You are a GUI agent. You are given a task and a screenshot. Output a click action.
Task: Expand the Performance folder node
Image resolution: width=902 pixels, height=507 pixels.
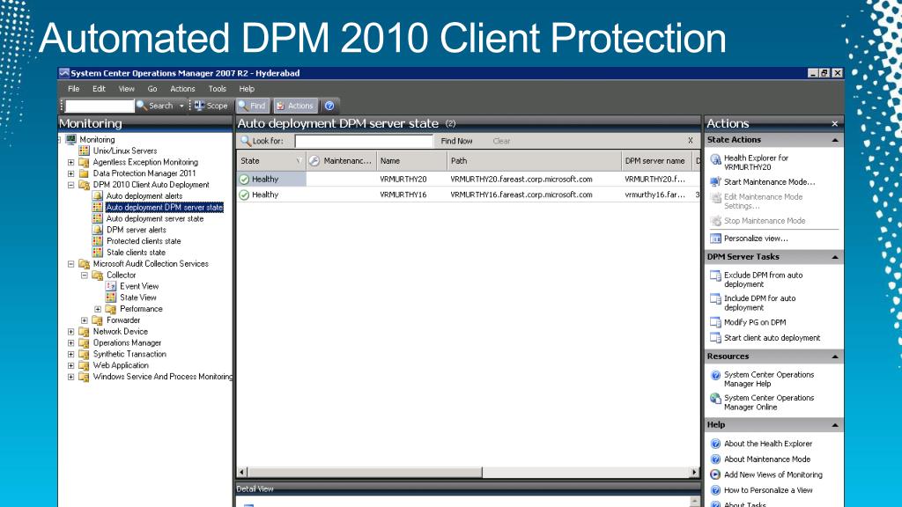(98, 309)
